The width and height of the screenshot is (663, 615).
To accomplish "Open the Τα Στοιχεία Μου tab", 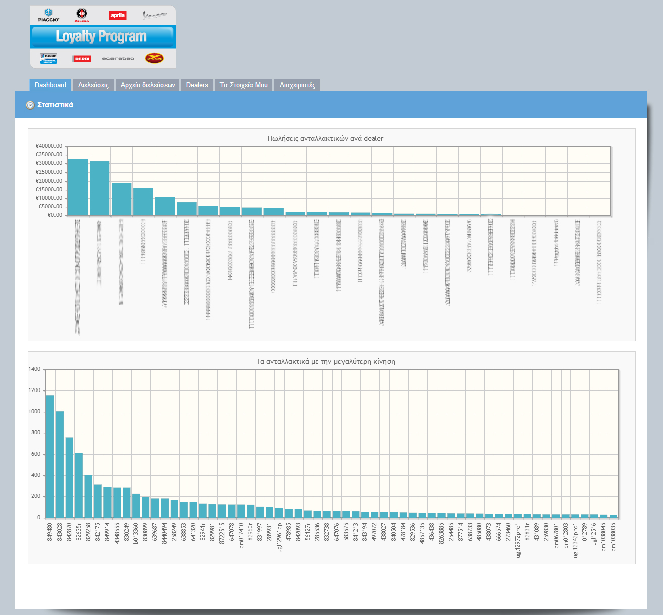I will pos(244,84).
